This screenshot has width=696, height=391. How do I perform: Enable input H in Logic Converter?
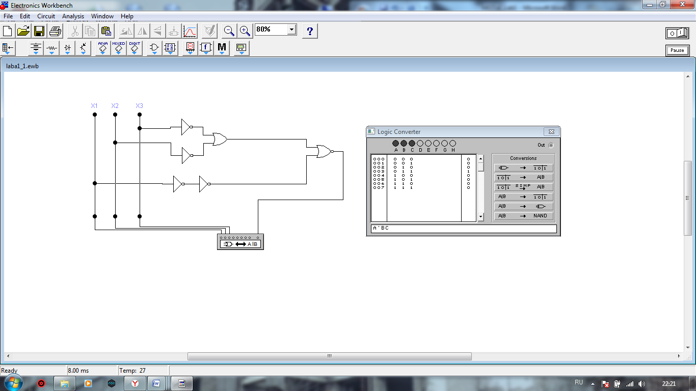pos(453,144)
